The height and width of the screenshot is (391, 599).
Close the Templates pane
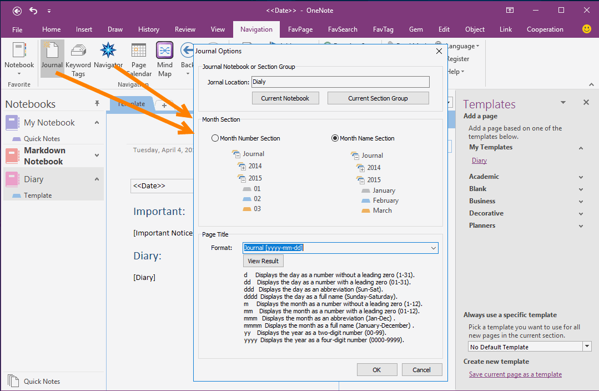click(x=586, y=102)
